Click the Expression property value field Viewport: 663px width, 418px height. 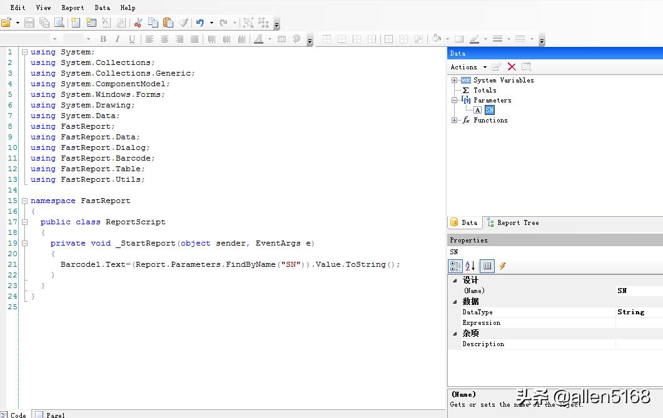pos(639,322)
